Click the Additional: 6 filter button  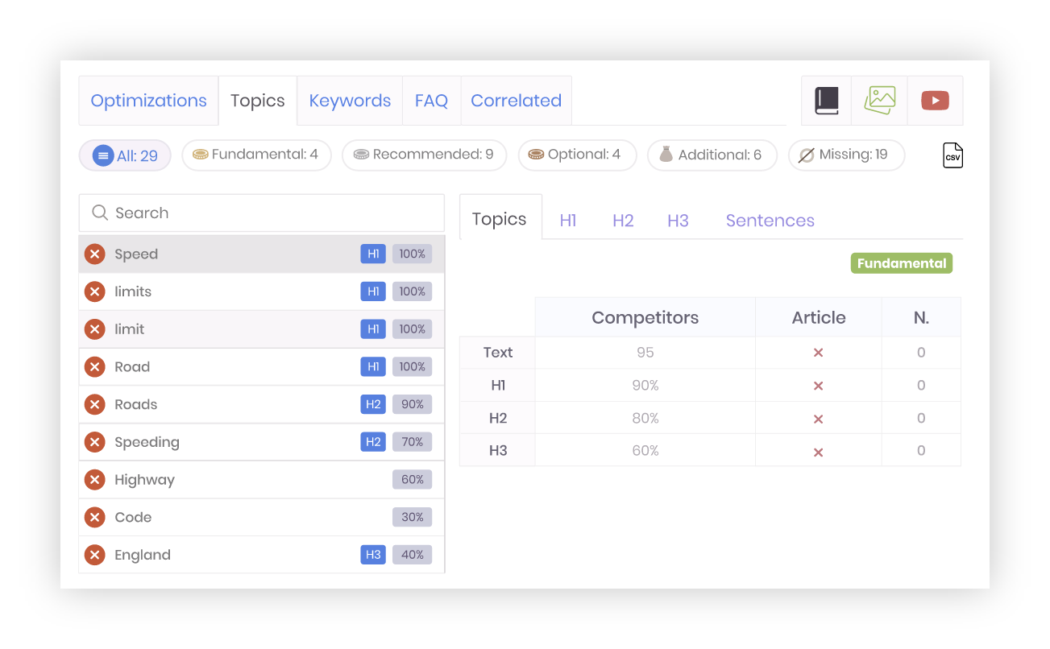tap(712, 155)
